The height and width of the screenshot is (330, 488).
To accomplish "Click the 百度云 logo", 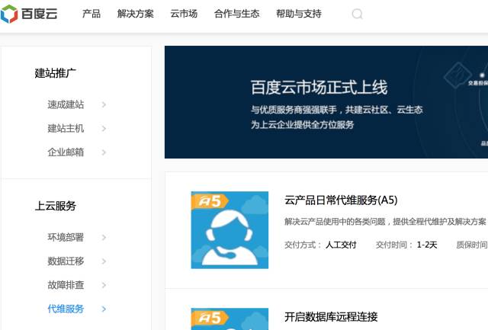I will 29,14.
